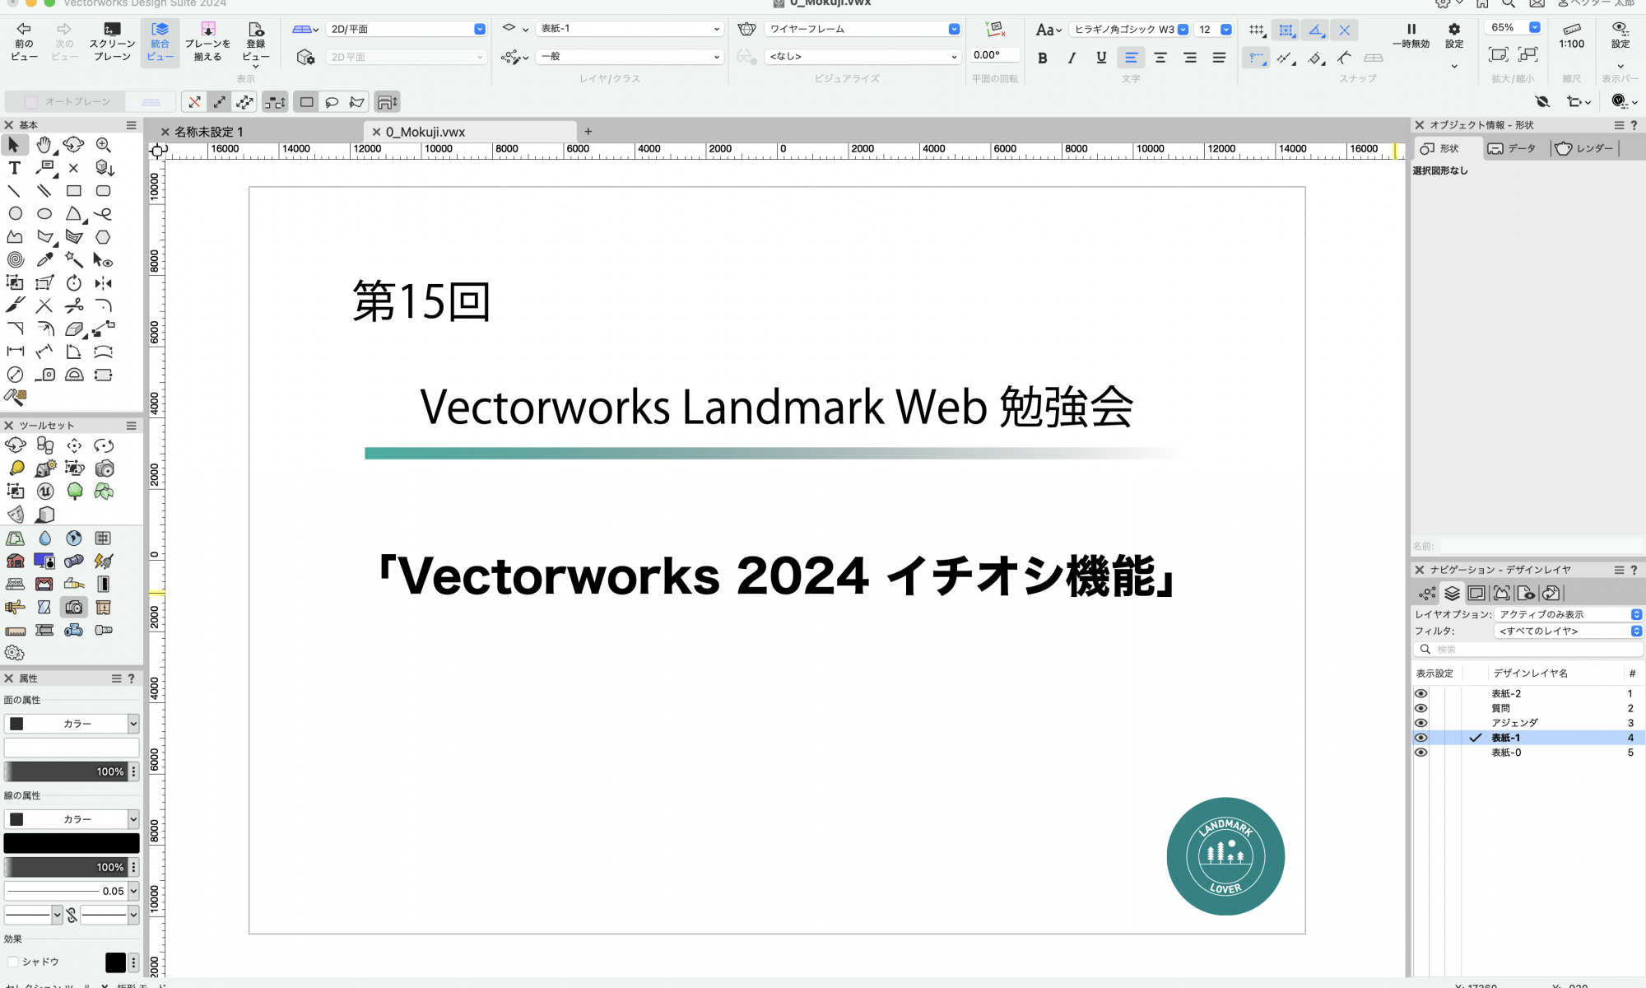Select the Rounded Rectangle tool
The width and height of the screenshot is (1646, 988).
pyautogui.click(x=103, y=191)
